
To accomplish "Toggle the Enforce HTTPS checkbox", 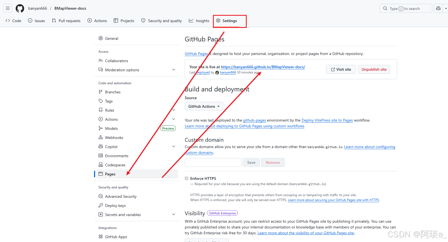I will pos(187,178).
